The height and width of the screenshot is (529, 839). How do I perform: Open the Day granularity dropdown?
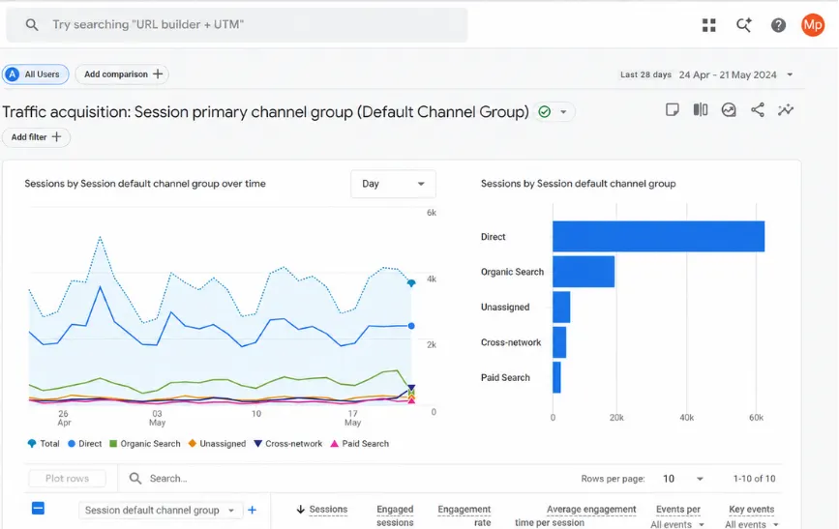point(393,184)
